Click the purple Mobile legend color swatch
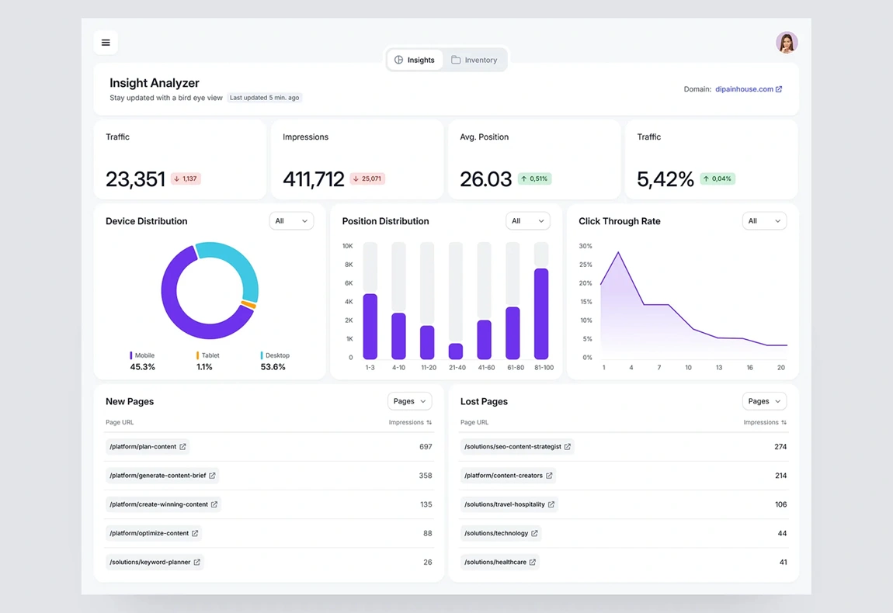893x613 pixels. coord(130,355)
